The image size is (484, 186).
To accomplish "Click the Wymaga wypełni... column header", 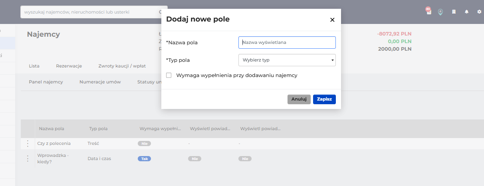I will click(160, 129).
